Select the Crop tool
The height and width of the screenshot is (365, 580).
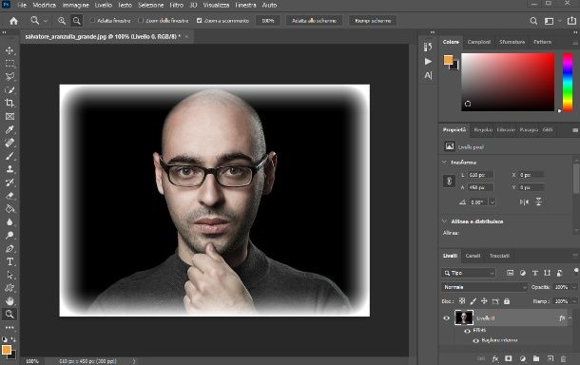(10, 103)
